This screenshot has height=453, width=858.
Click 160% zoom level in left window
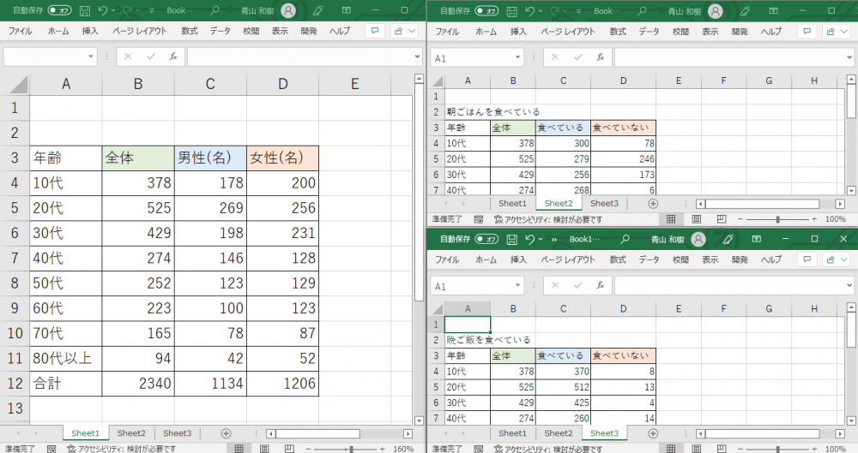tap(403, 449)
